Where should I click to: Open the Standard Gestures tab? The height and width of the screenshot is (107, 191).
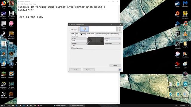(x=101, y=34)
